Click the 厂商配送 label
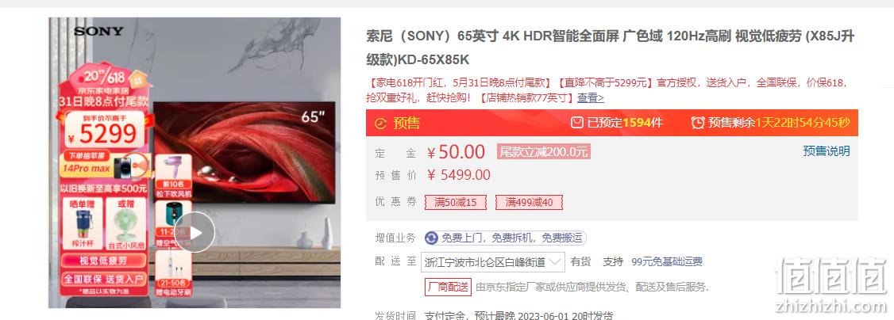Image resolution: width=894 pixels, height=320 pixels. click(448, 287)
